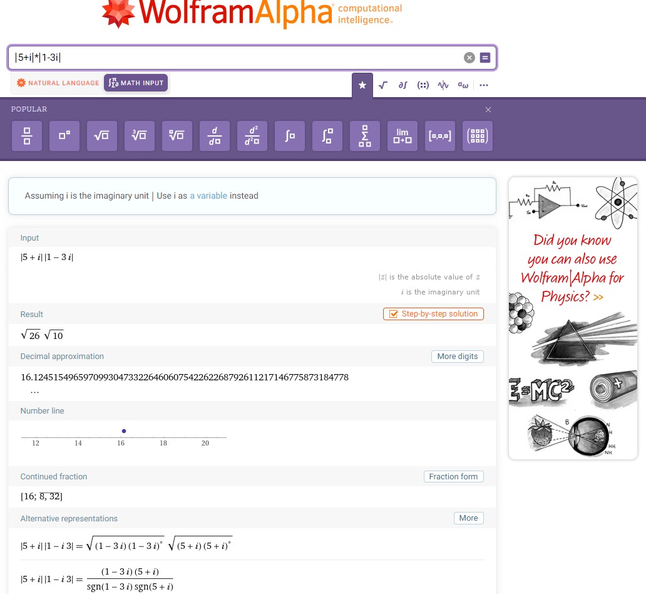Click the POPULAR panel label
Image resolution: width=646 pixels, height=594 pixels.
29,109
